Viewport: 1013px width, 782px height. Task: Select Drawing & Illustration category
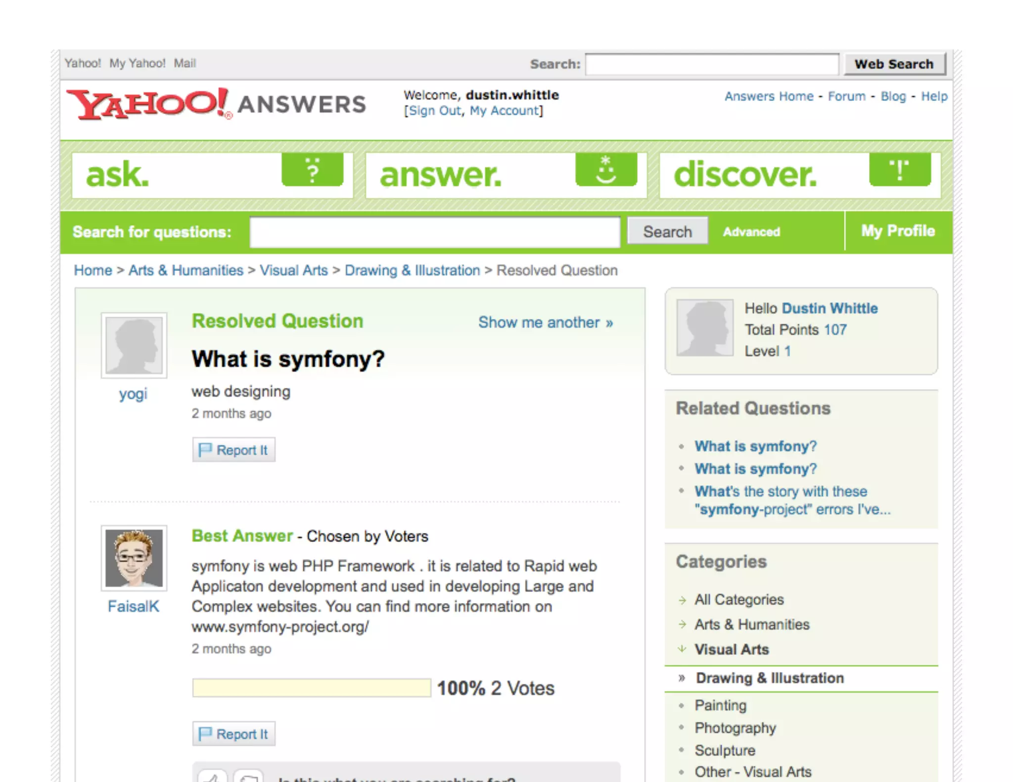point(770,678)
